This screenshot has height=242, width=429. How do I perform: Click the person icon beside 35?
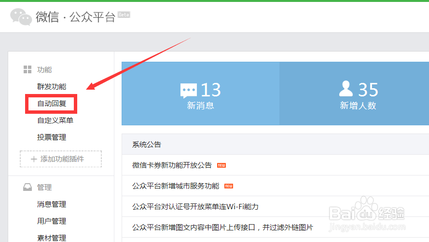tap(346, 89)
